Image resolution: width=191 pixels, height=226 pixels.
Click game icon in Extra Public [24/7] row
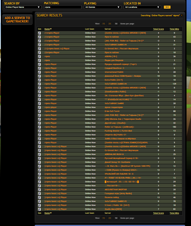click(x=39, y=80)
